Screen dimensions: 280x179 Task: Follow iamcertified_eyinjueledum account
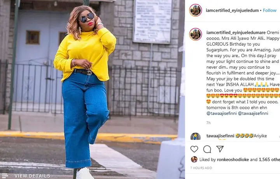tap(269, 10)
